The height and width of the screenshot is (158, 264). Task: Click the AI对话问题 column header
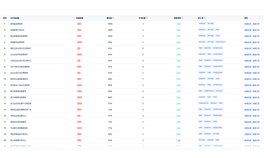[15, 18]
